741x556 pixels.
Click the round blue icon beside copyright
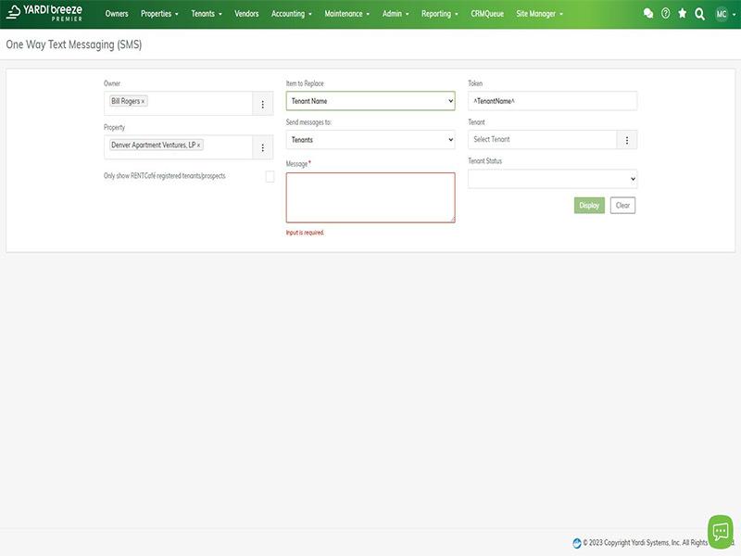pyautogui.click(x=576, y=543)
